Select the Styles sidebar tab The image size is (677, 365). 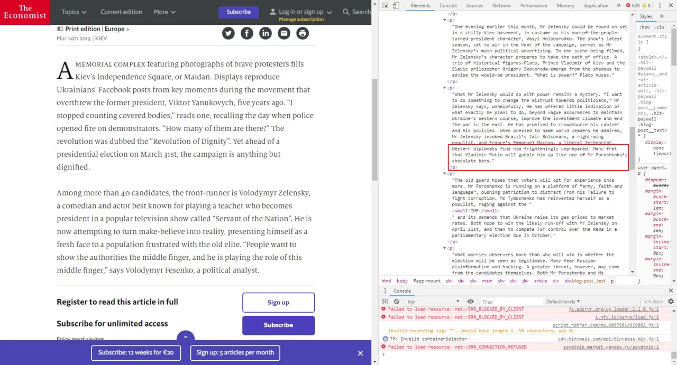646,17
